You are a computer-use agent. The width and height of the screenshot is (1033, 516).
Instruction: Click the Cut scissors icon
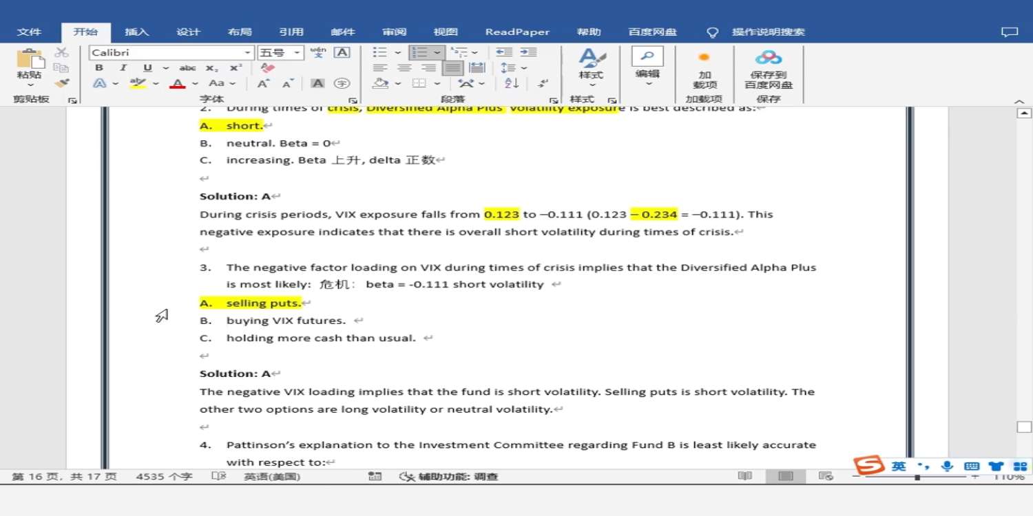(x=62, y=52)
